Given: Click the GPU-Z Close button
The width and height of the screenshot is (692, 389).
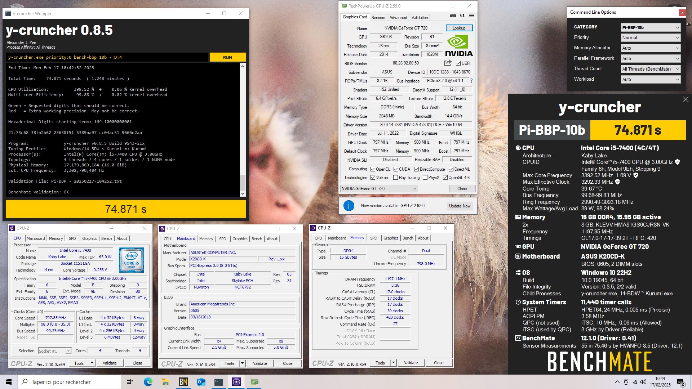Looking at the screenshot, I should [x=462, y=189].
